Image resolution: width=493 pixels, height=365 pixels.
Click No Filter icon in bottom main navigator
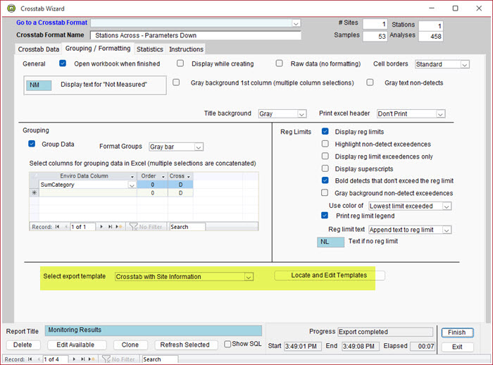(x=106, y=359)
